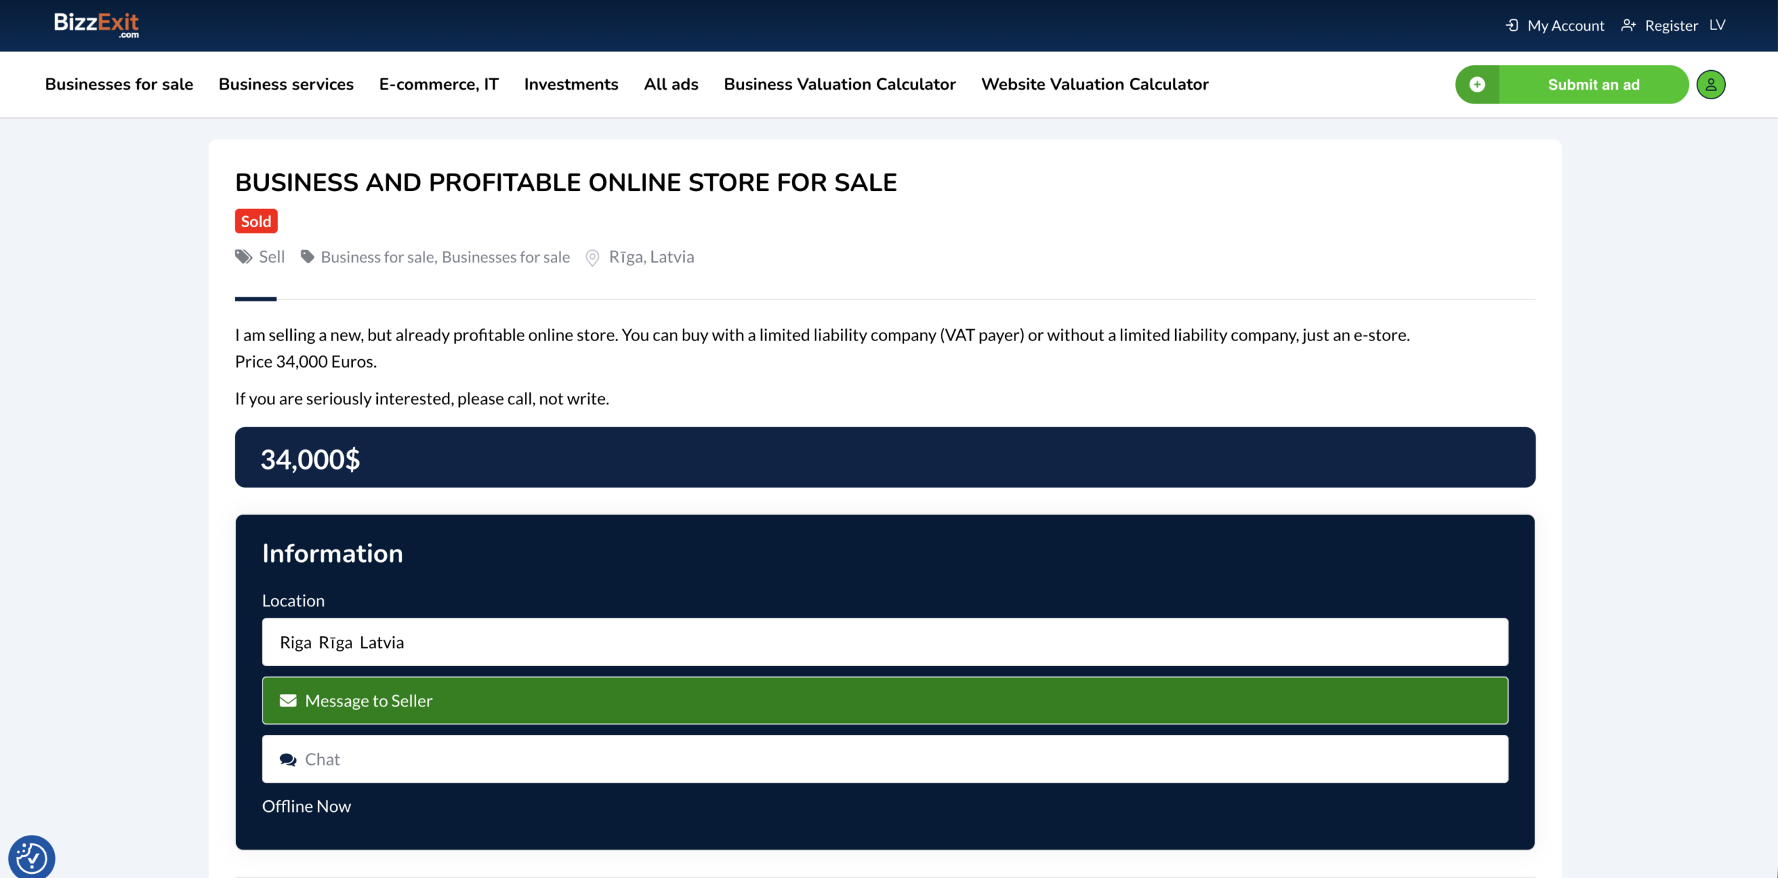Viewport: 1778px width, 878px height.
Task: Click the My Account login icon
Action: click(x=1512, y=26)
